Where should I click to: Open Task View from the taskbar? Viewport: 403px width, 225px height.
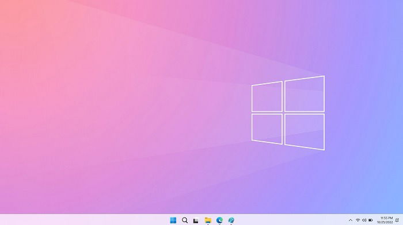click(x=196, y=220)
